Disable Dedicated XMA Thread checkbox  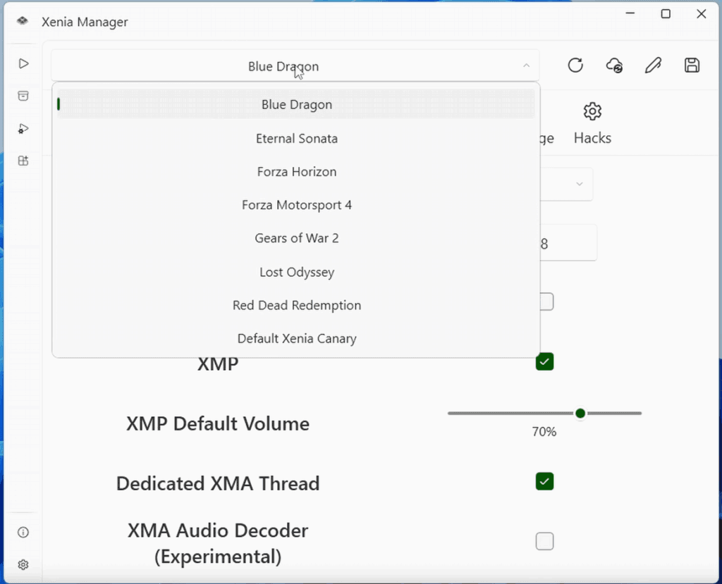tap(544, 481)
